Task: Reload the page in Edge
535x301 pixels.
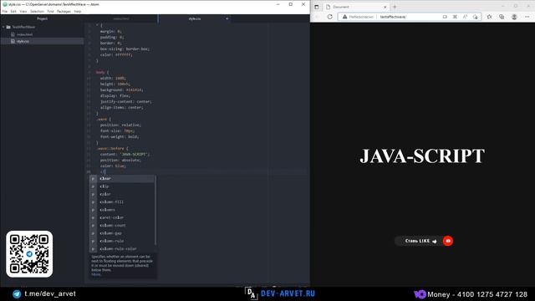Action: click(x=329, y=17)
